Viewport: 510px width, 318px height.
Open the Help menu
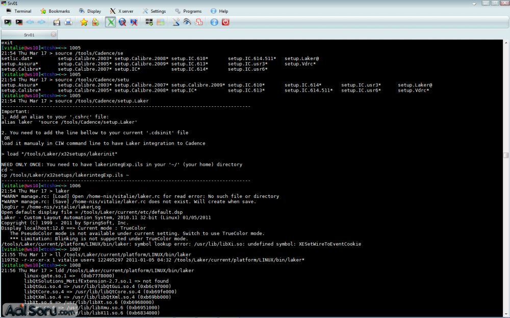[x=219, y=11]
